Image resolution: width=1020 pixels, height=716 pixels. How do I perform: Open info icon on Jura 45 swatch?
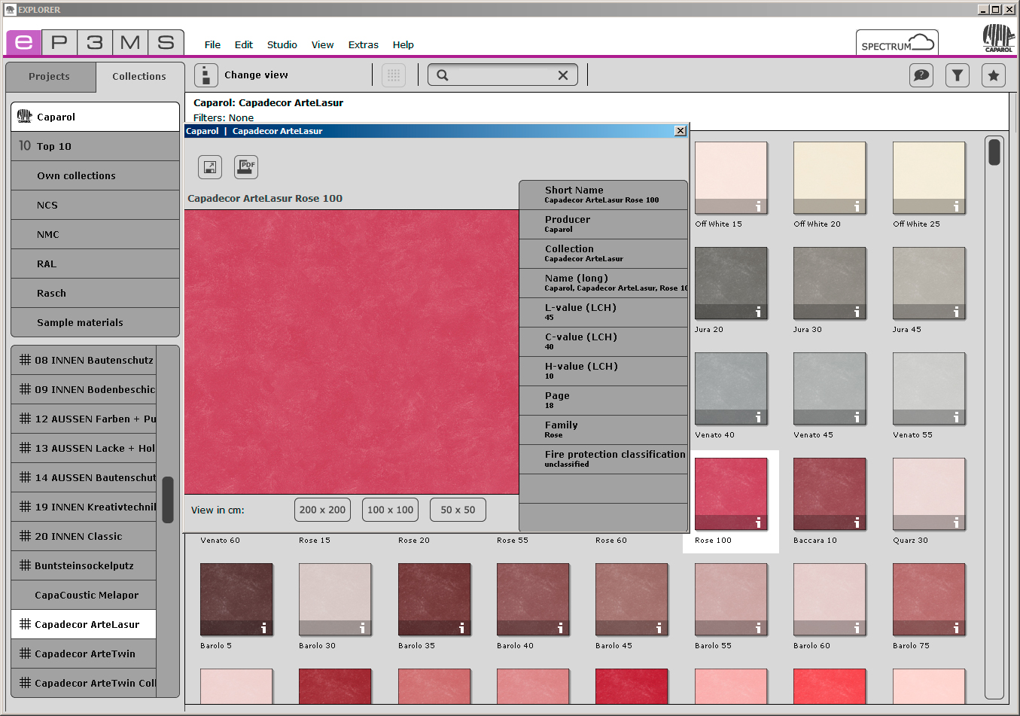(x=956, y=312)
